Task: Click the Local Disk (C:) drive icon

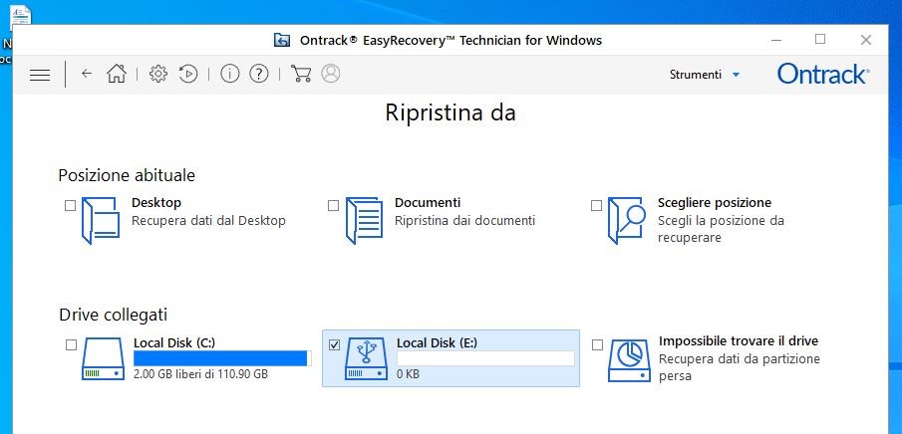Action: point(104,358)
